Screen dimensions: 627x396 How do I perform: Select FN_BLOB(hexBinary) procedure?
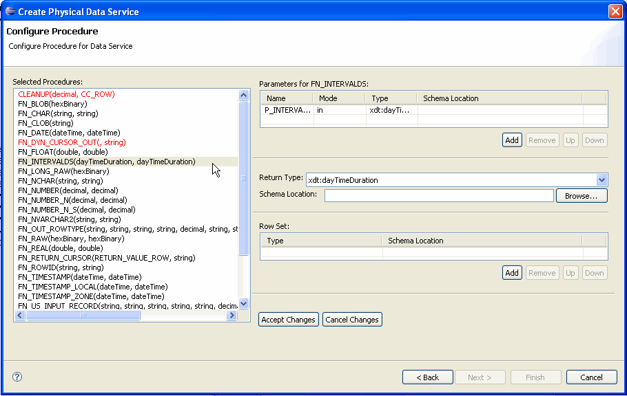[52, 104]
